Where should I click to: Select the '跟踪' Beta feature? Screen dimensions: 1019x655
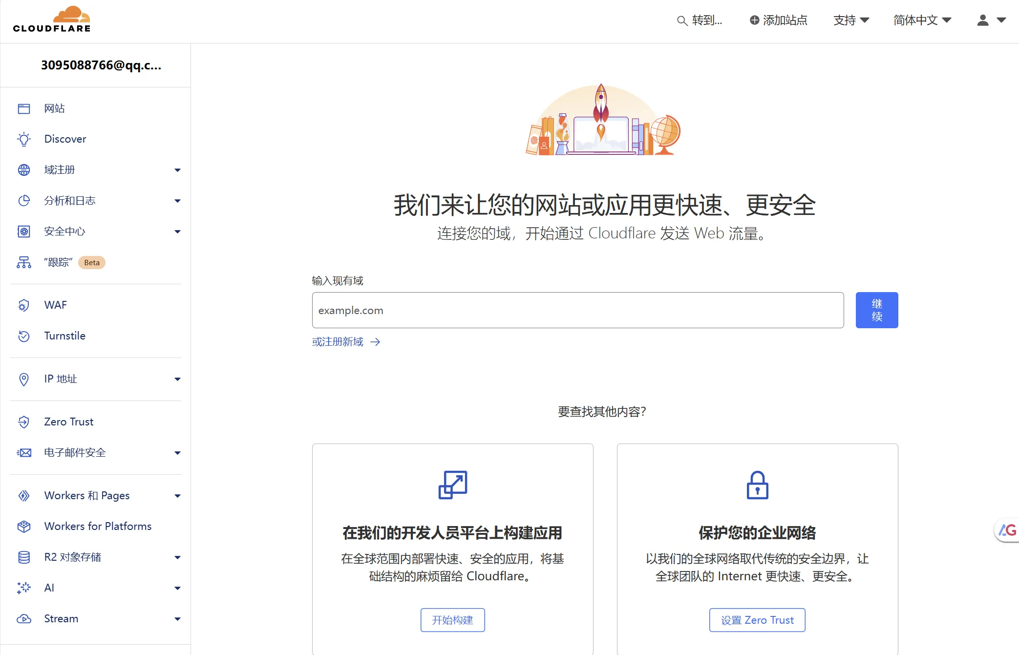(x=59, y=262)
